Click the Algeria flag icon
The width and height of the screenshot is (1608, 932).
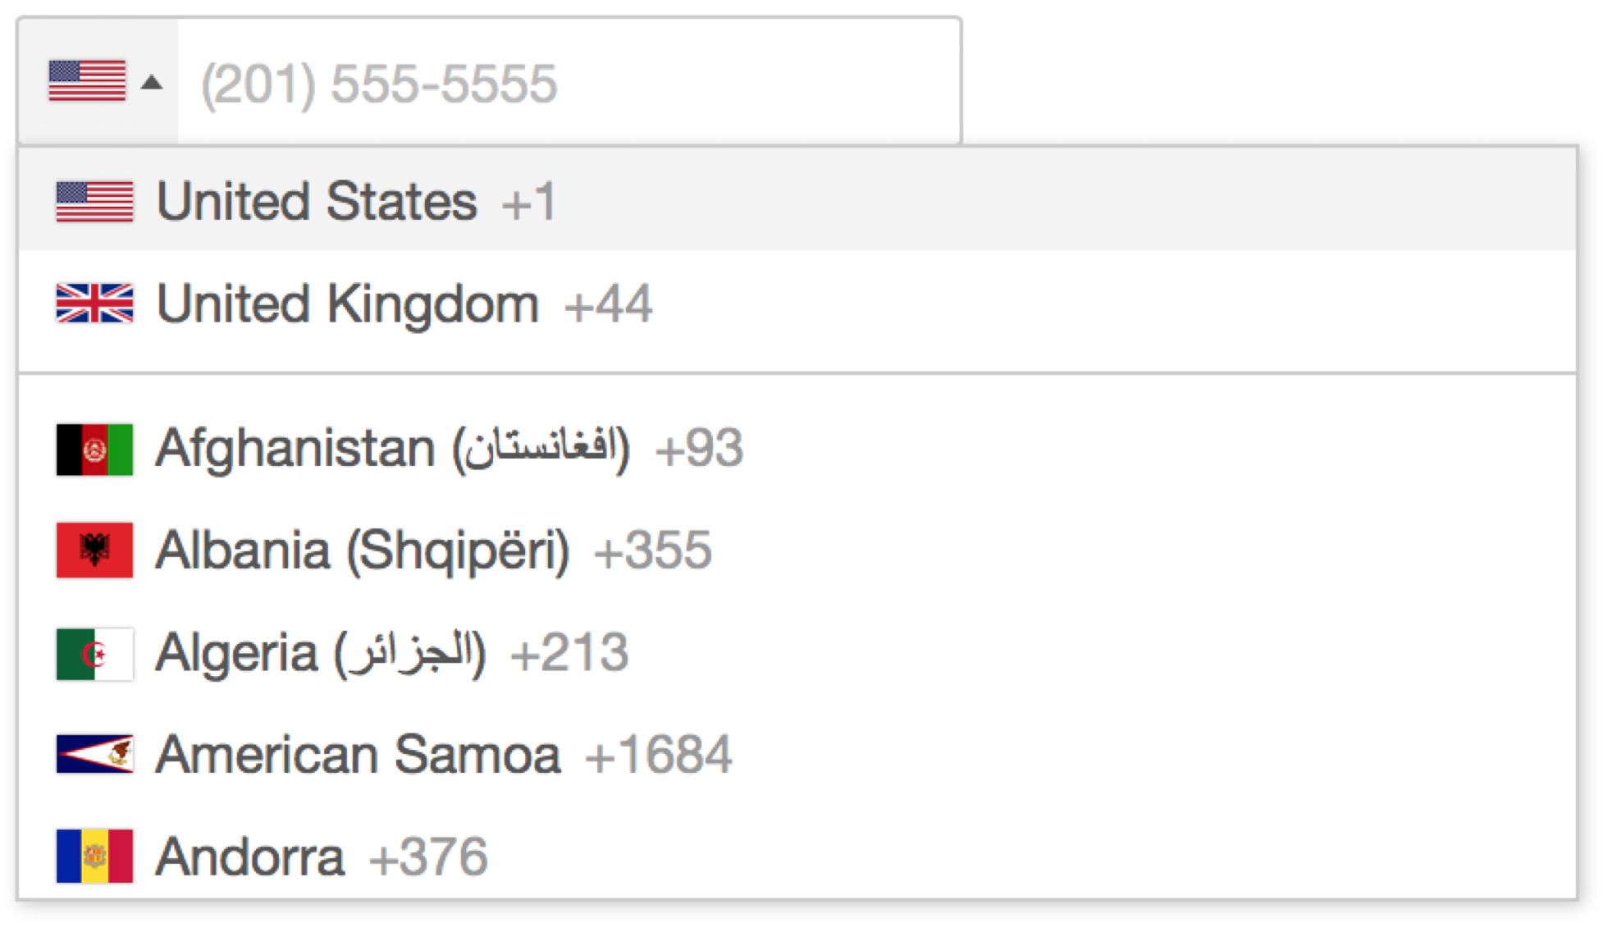(x=93, y=652)
